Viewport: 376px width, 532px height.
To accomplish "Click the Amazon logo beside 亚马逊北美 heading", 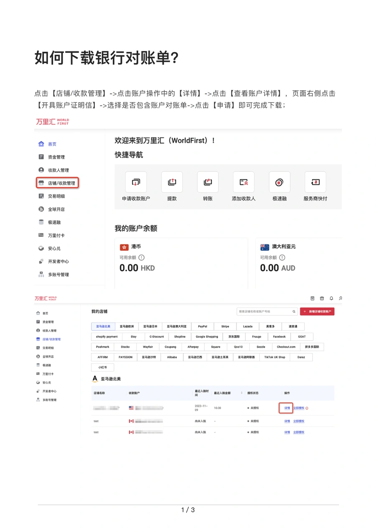I will click(95, 379).
